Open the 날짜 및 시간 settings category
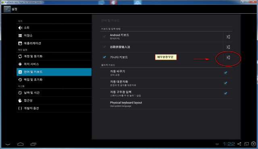This screenshot has width=258, height=149. [54, 93]
